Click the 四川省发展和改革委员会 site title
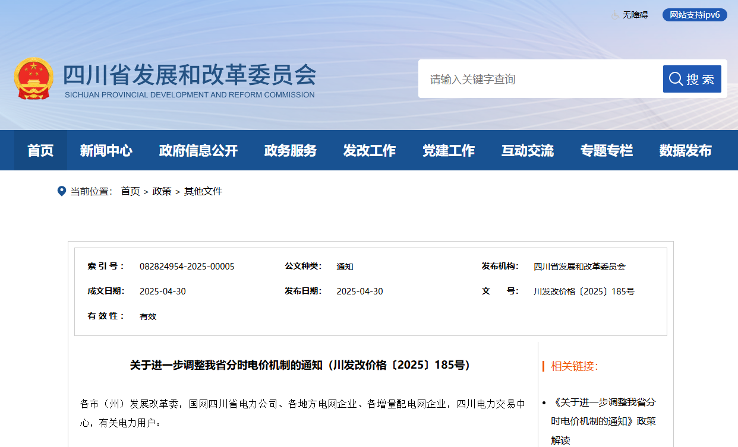 coord(190,75)
